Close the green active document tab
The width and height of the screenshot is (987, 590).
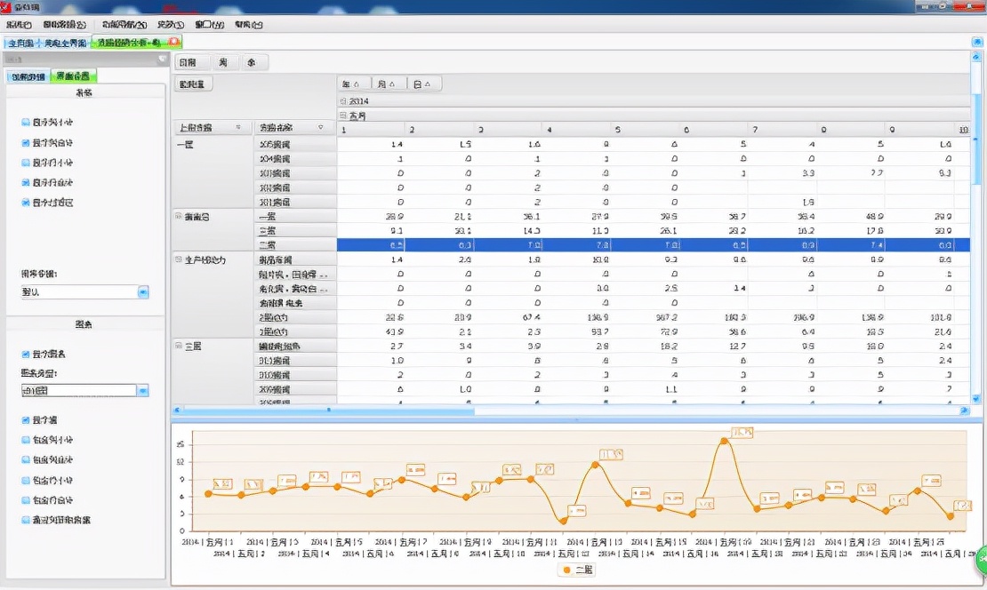tap(173, 42)
